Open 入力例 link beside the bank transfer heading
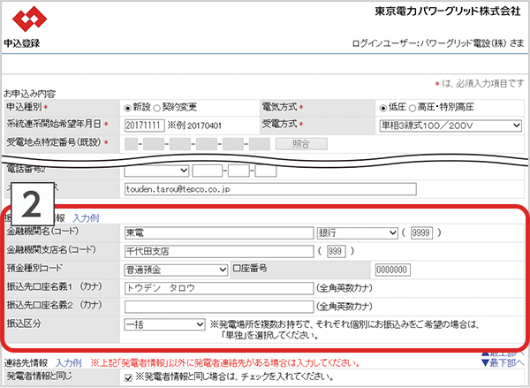 point(86,217)
